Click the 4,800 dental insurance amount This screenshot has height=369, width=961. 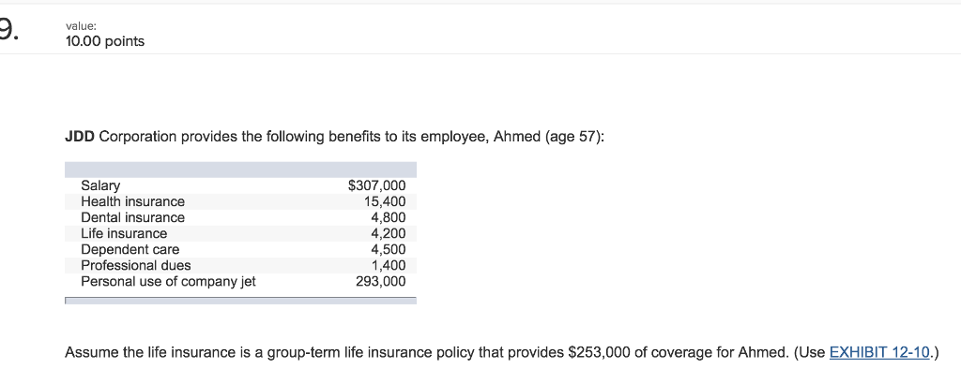[388, 218]
